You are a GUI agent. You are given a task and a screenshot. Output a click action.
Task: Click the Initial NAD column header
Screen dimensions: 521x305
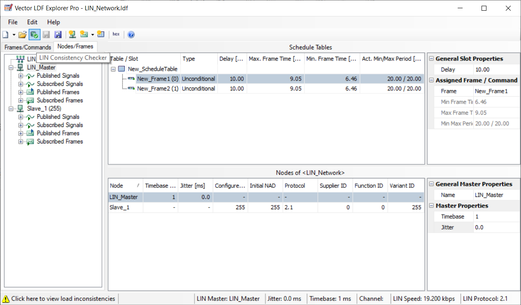pyautogui.click(x=265, y=186)
